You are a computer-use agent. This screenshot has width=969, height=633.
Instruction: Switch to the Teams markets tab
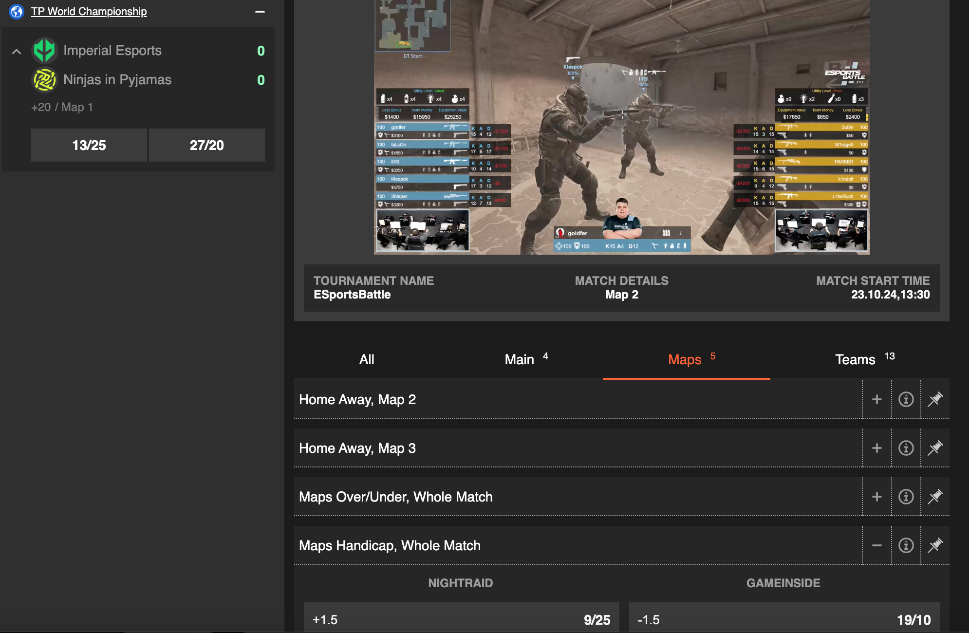click(x=865, y=359)
